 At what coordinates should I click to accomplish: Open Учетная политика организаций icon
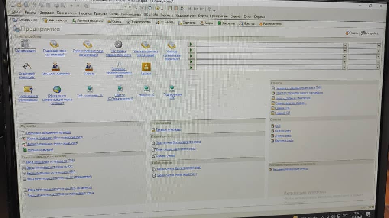tap(145, 45)
